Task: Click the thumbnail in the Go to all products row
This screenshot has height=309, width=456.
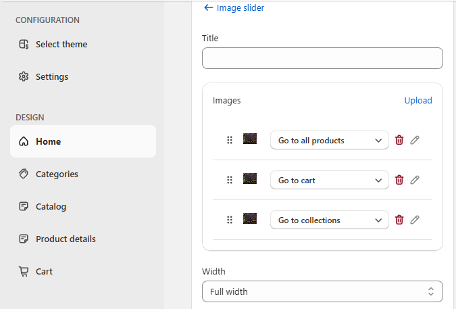Action: point(250,139)
